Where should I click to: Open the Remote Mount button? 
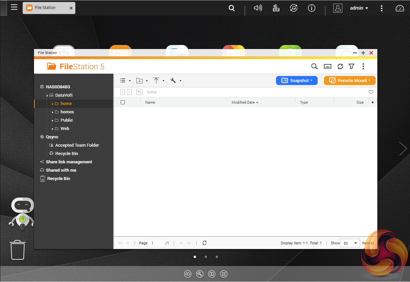pyautogui.click(x=350, y=80)
